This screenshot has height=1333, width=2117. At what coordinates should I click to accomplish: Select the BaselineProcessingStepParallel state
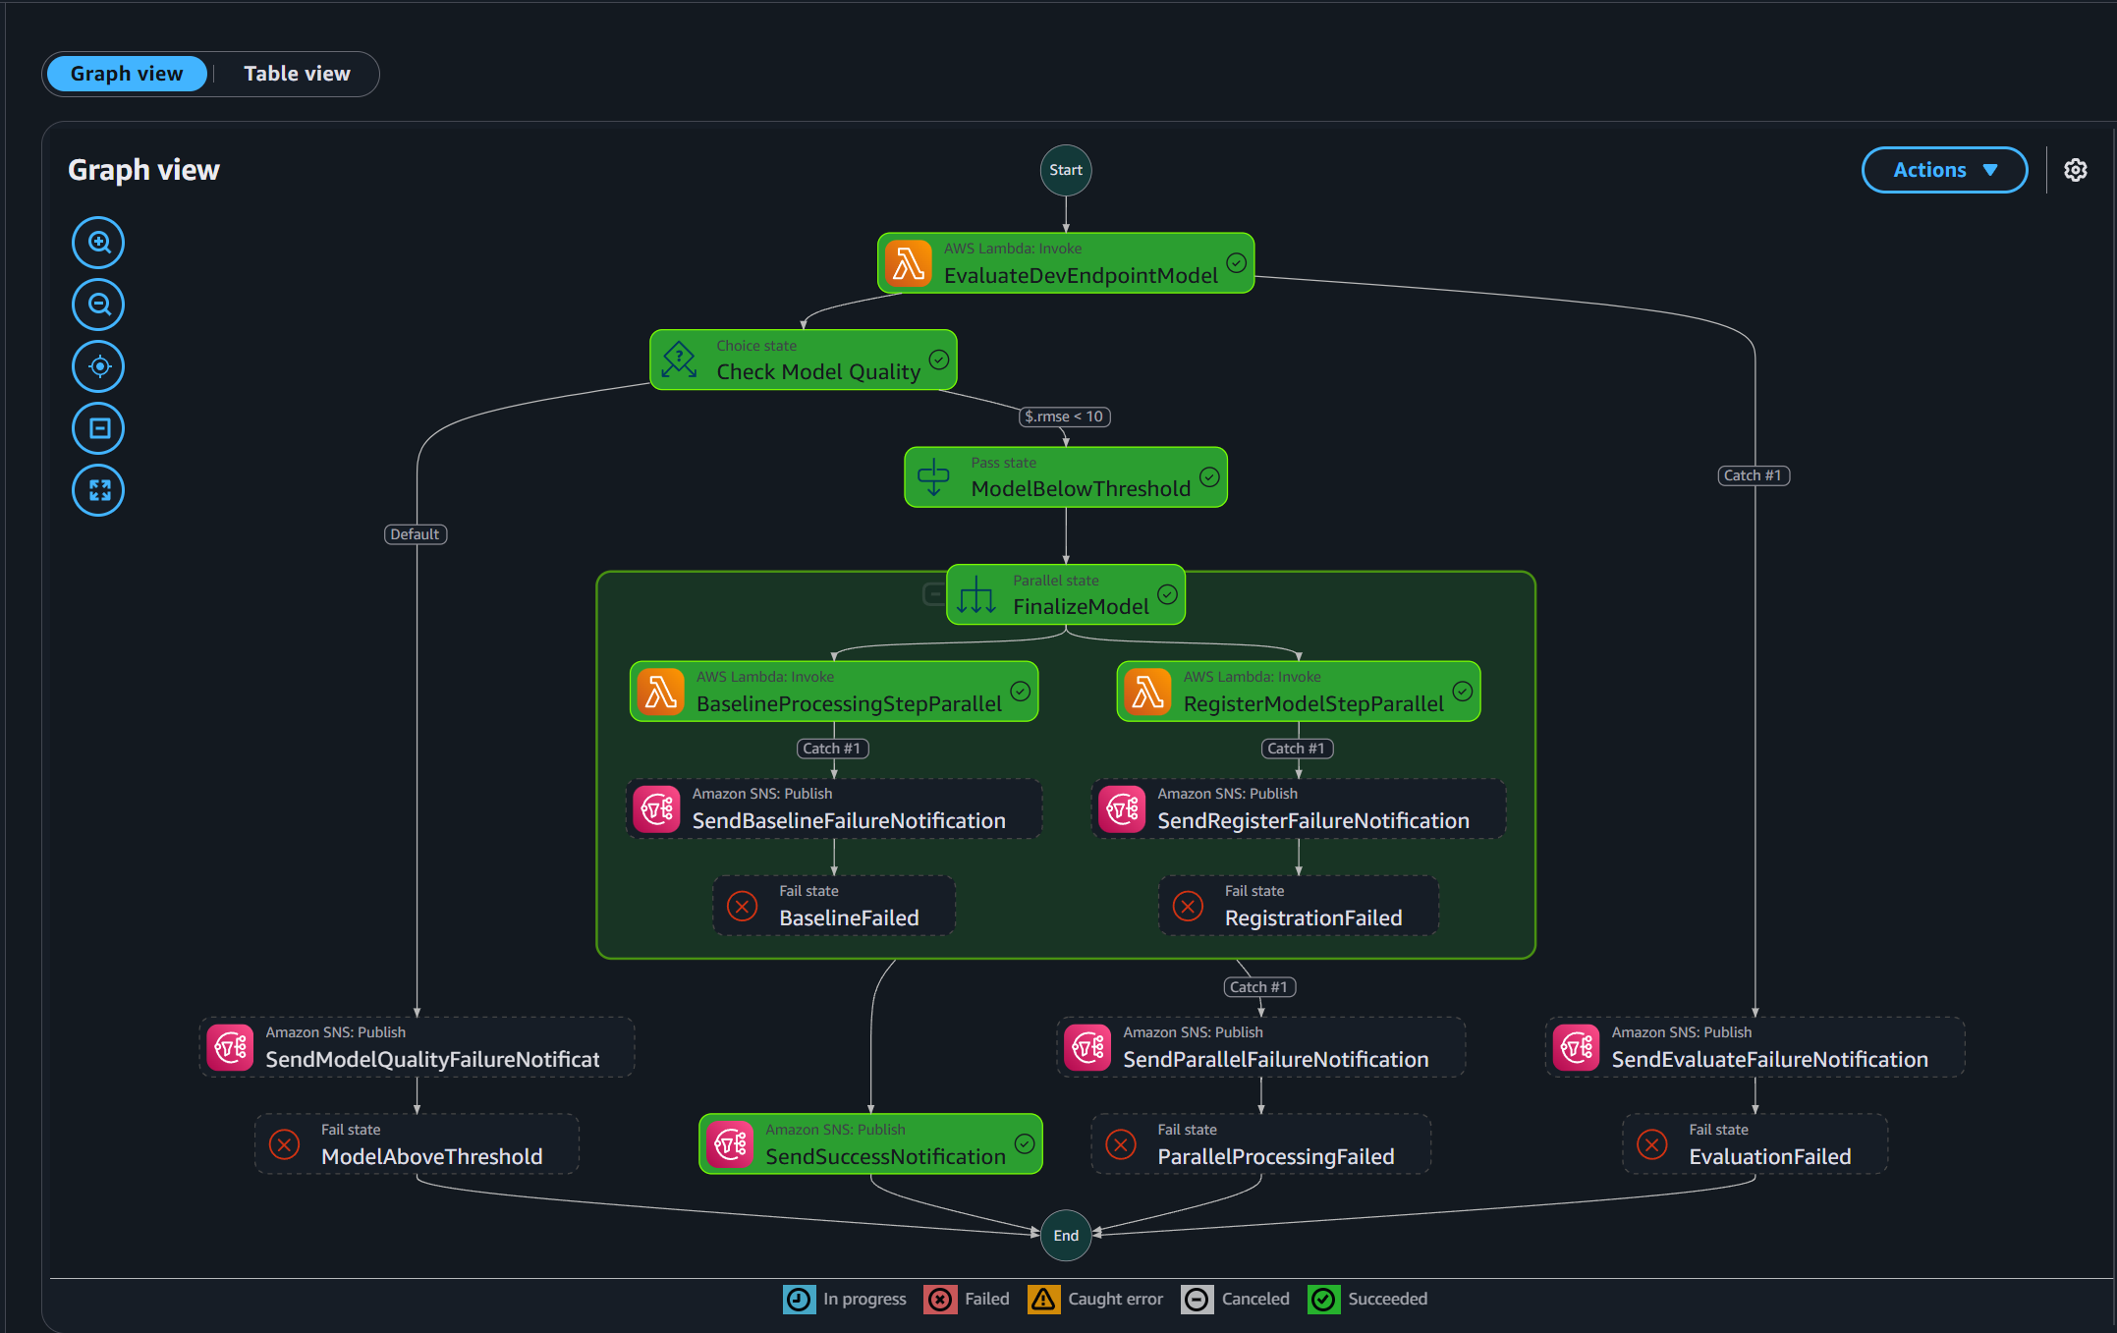click(x=834, y=692)
